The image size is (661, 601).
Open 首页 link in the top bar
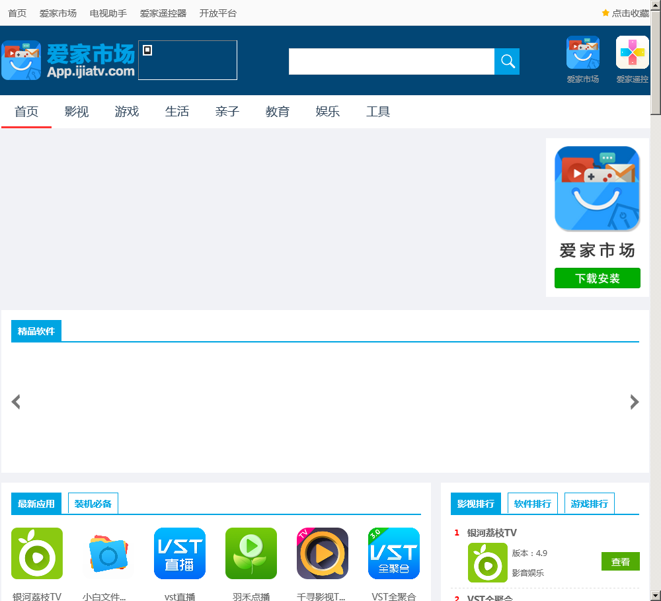(17, 13)
